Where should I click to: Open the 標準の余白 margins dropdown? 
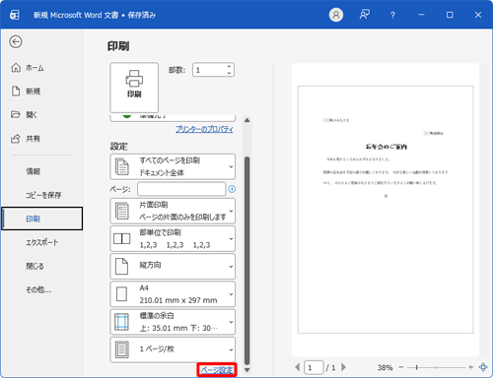(x=173, y=322)
